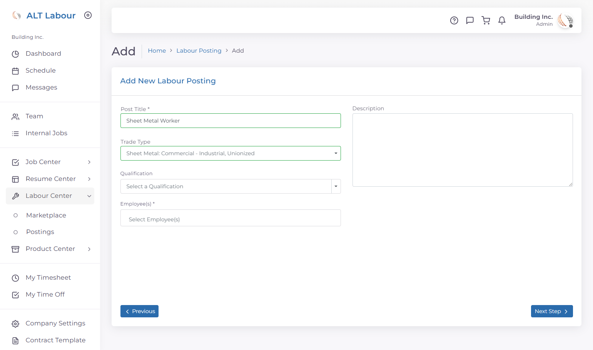Image resolution: width=593 pixels, height=350 pixels.
Task: Expand the Product Center submenu chevron
Action: [89, 249]
